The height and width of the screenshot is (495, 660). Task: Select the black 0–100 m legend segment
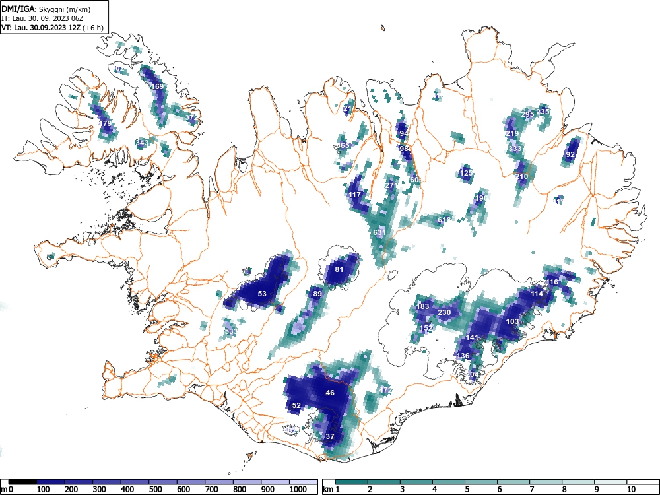(22, 482)
